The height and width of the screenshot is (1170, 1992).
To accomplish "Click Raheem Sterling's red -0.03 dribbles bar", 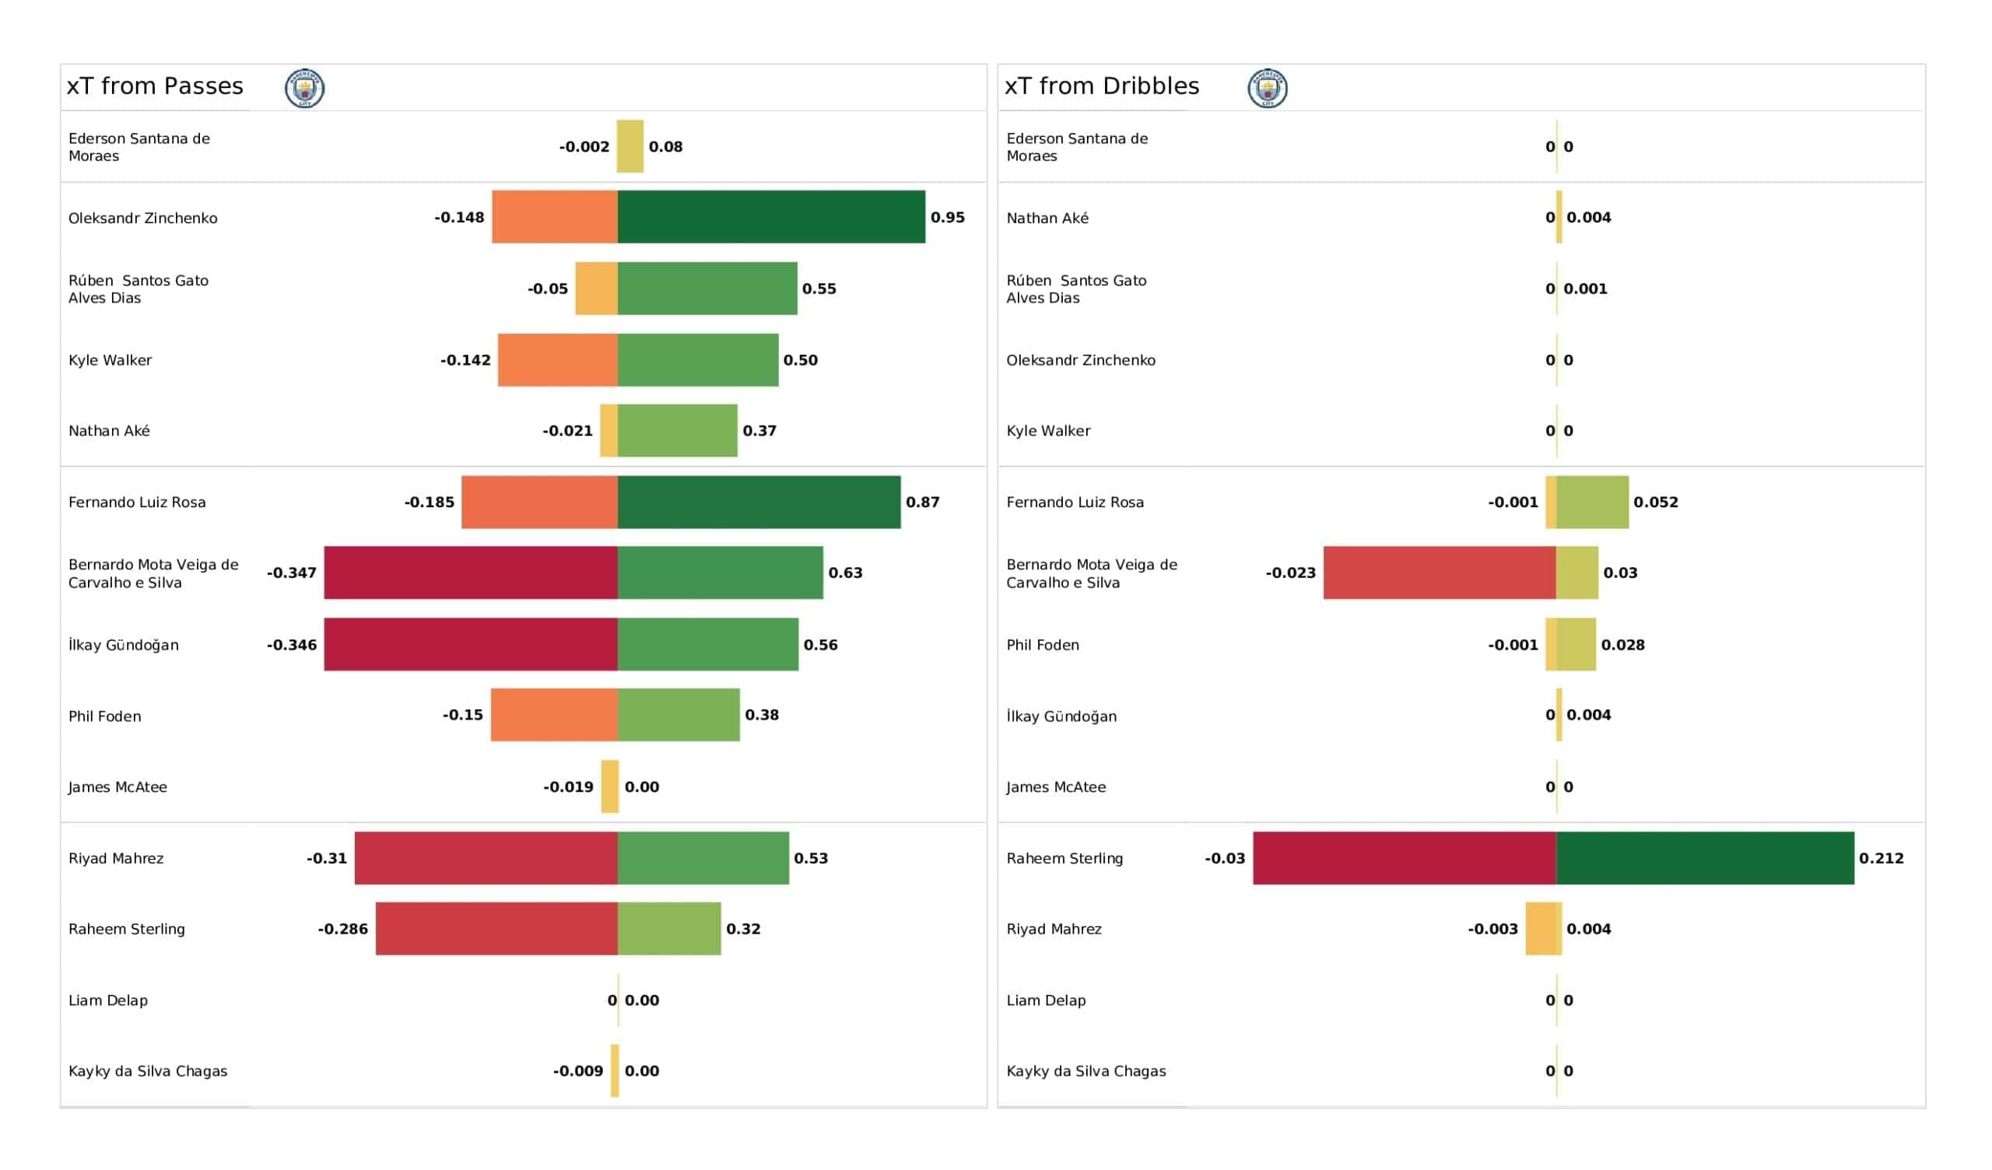I will coord(1404,858).
